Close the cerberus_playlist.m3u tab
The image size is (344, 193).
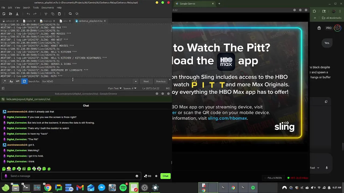(x=105, y=21)
